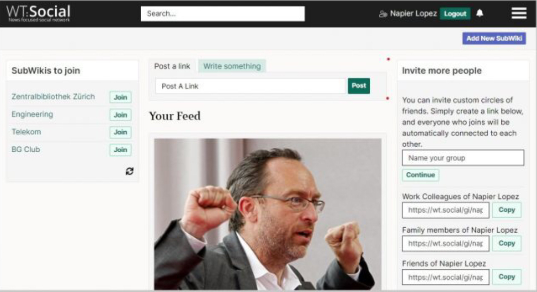
Task: Open the hamburger menu icon
Action: [x=519, y=14]
